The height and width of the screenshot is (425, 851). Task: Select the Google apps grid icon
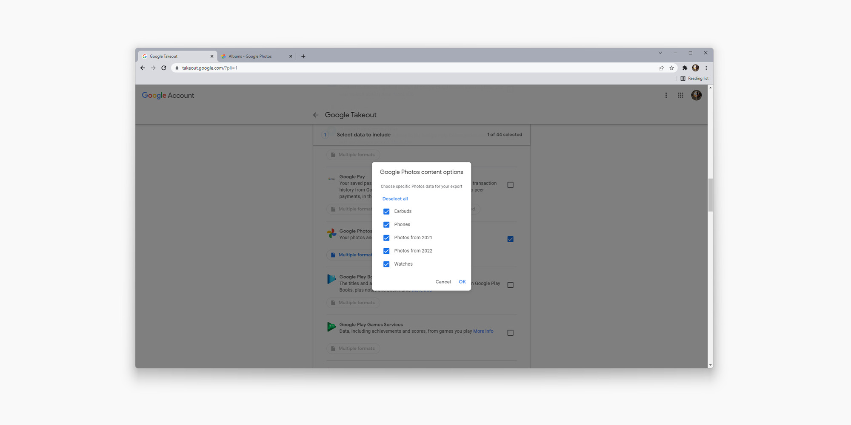coord(680,95)
